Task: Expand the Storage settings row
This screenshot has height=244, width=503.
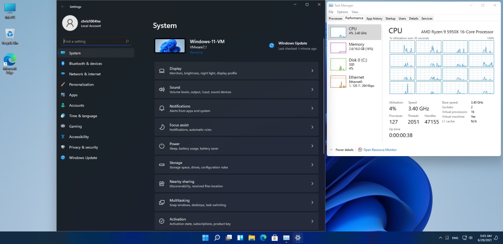Action: point(237,165)
